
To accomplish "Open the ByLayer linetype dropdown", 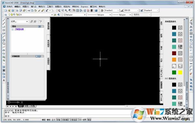I will tap(110, 15).
